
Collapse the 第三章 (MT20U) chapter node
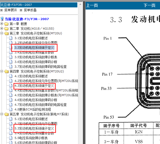2,33
